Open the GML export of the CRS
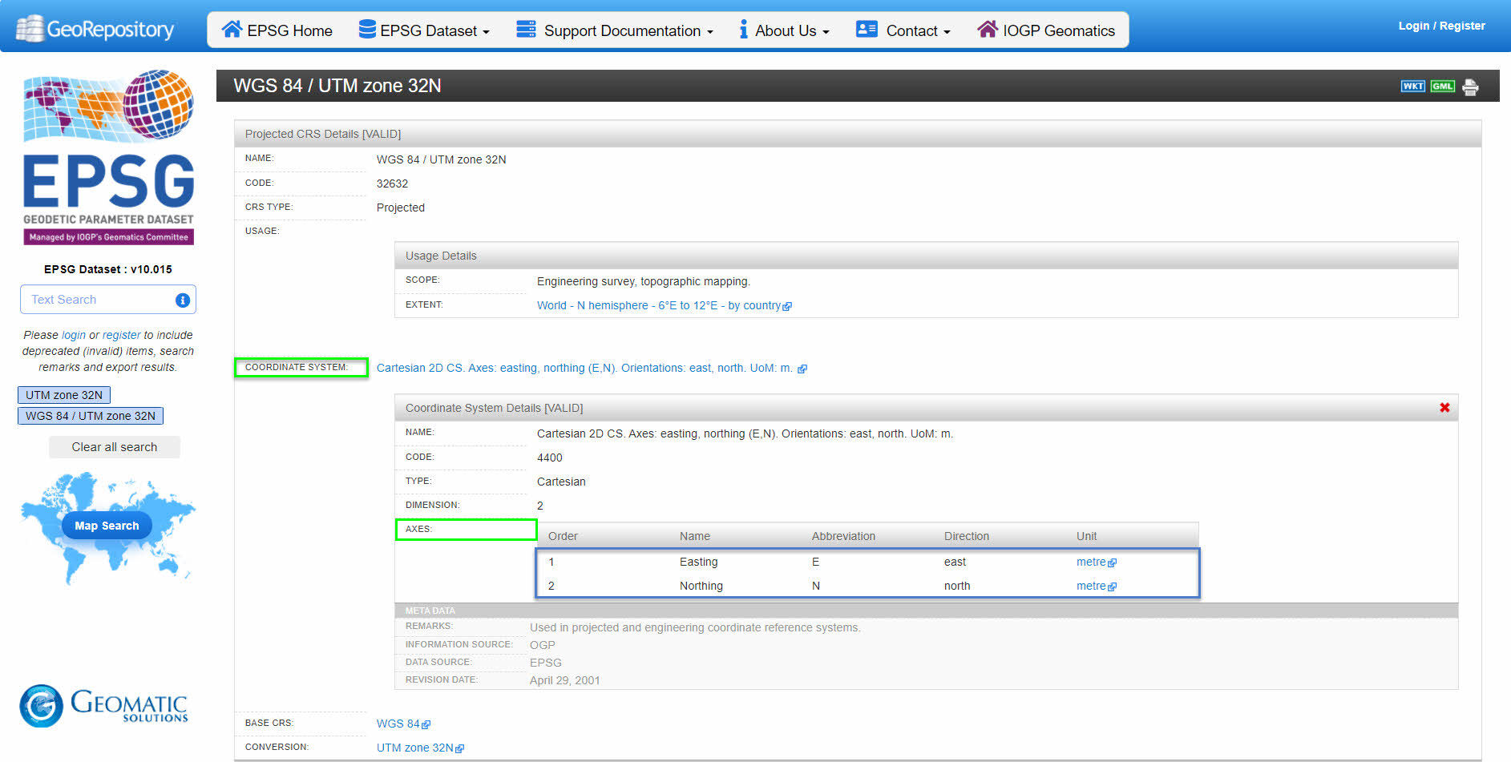Image resolution: width=1511 pixels, height=762 pixels. click(x=1442, y=86)
